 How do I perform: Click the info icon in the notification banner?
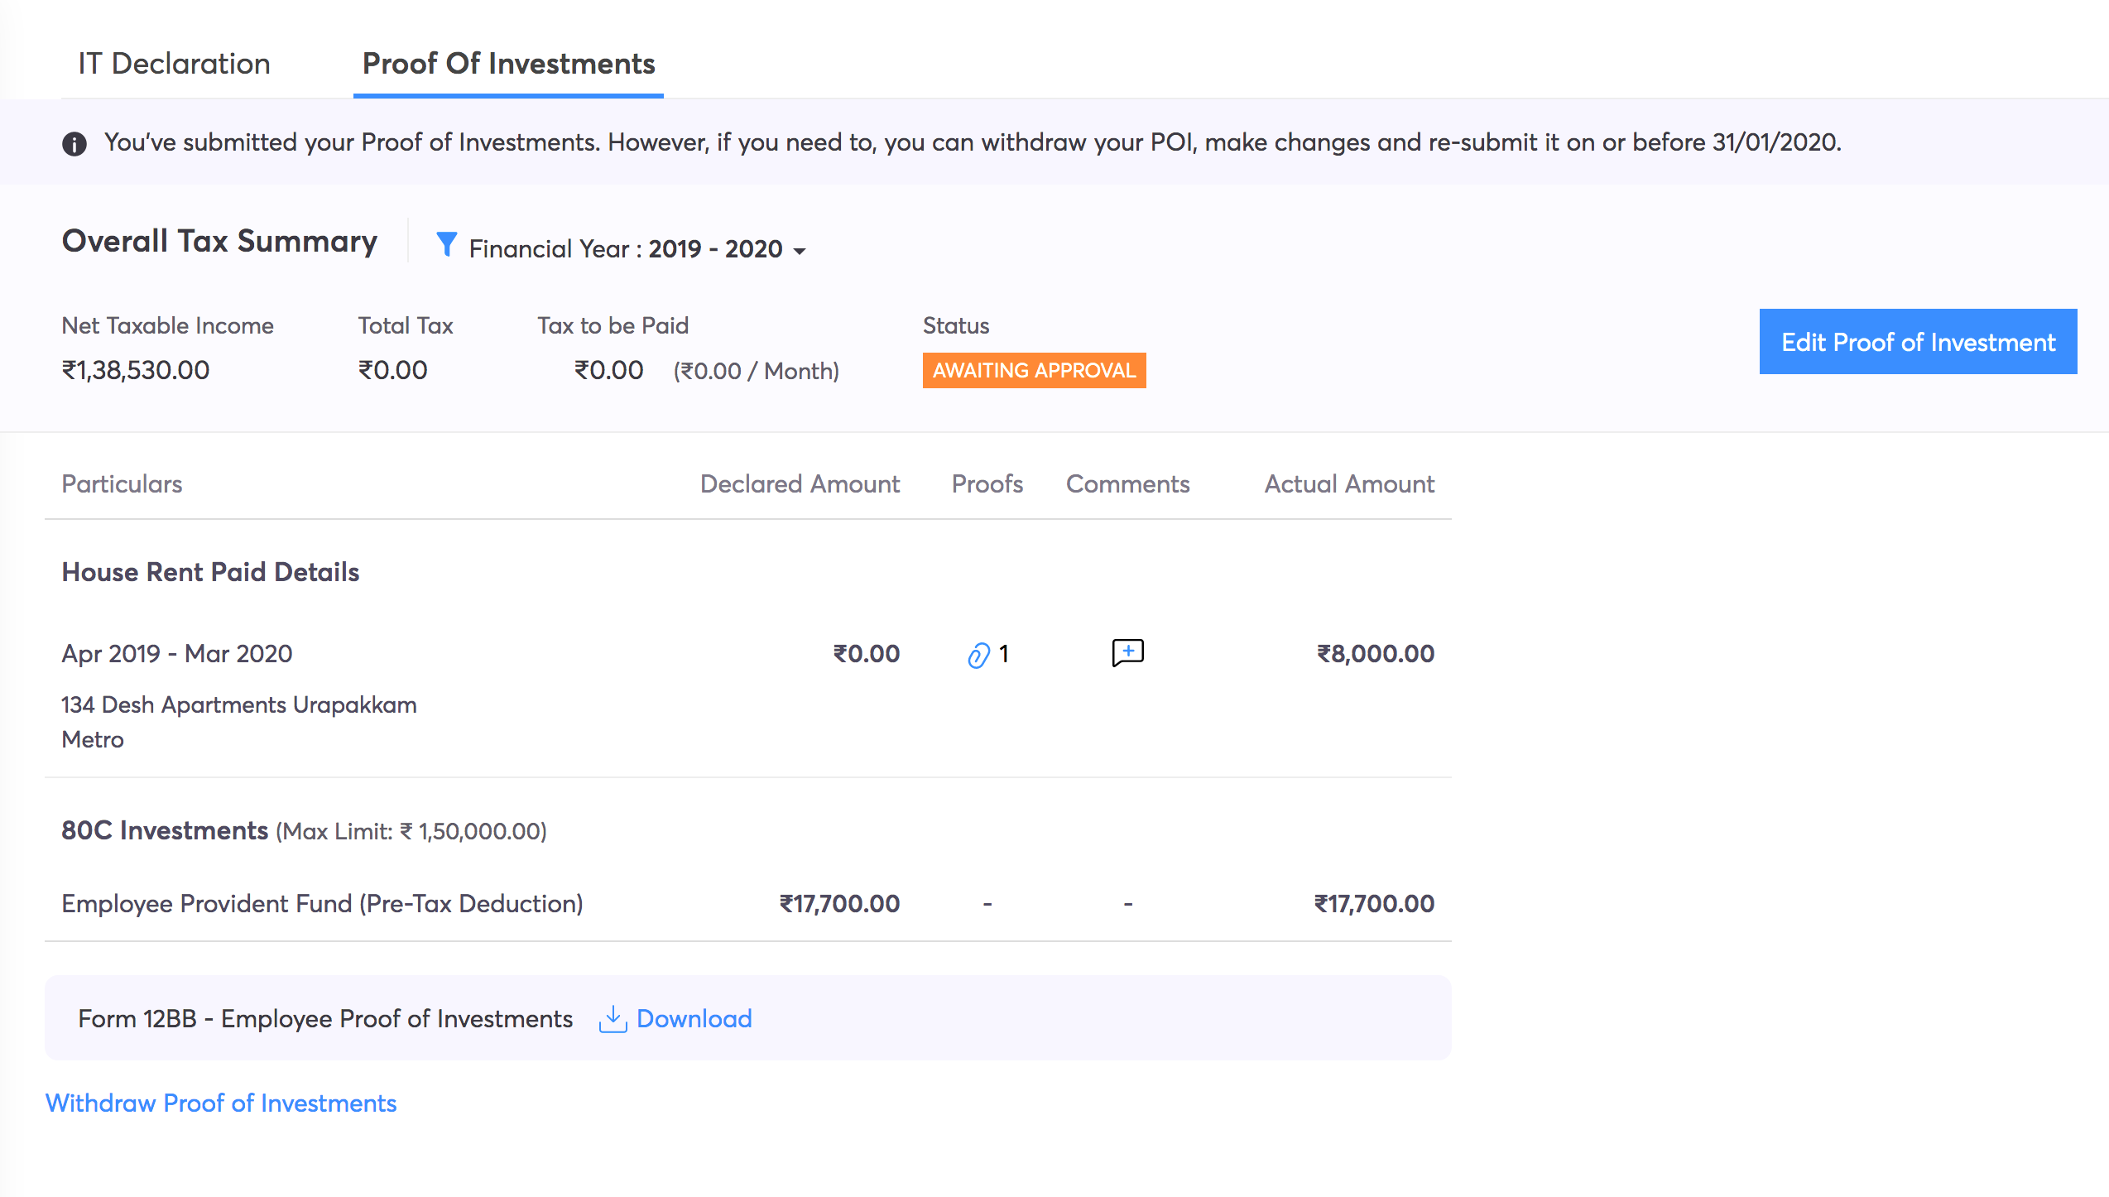tap(74, 142)
